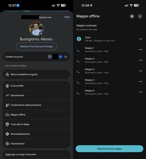Tap the Mappa 1 download progress spinner
This screenshot has width=146, height=159.
(78, 50)
